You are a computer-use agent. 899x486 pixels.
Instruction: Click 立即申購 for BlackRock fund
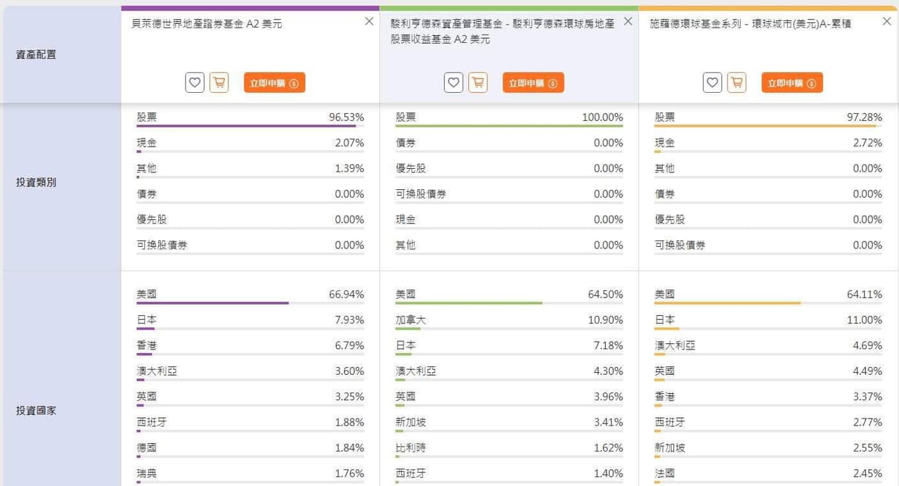[274, 83]
